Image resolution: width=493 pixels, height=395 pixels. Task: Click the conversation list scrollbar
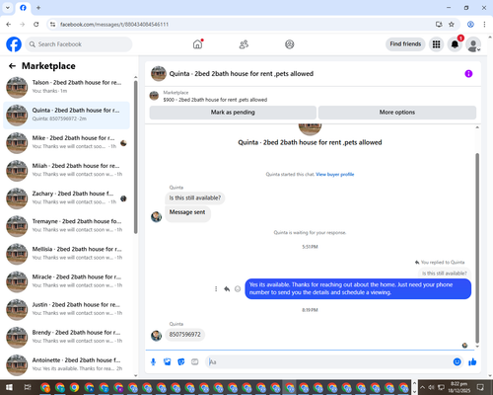(135, 157)
